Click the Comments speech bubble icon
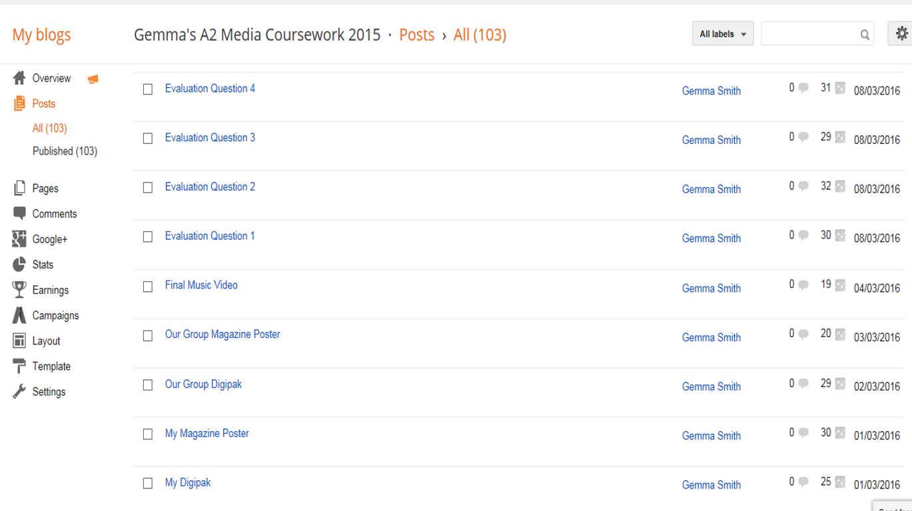This screenshot has height=511, width=912. coord(19,214)
